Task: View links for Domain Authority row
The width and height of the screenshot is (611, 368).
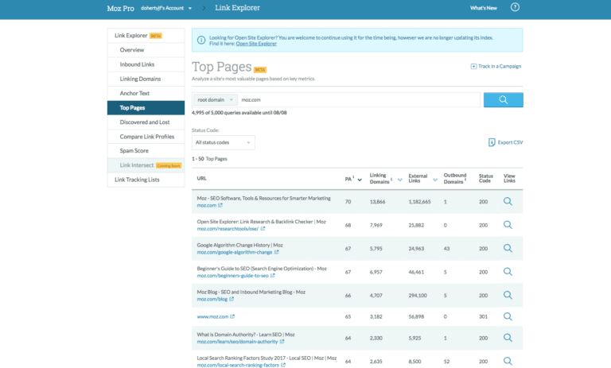Action: (x=508, y=338)
